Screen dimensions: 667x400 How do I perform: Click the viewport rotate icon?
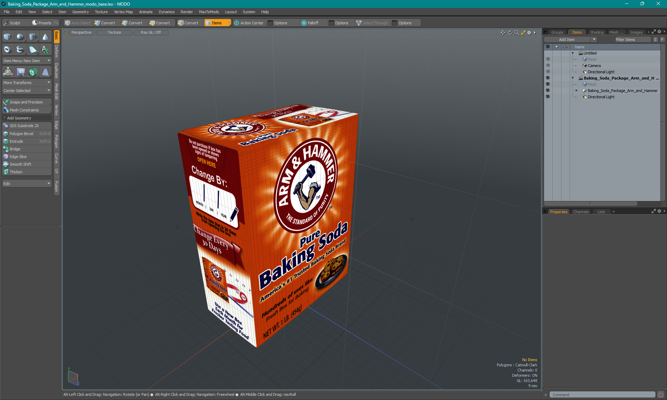click(x=510, y=33)
